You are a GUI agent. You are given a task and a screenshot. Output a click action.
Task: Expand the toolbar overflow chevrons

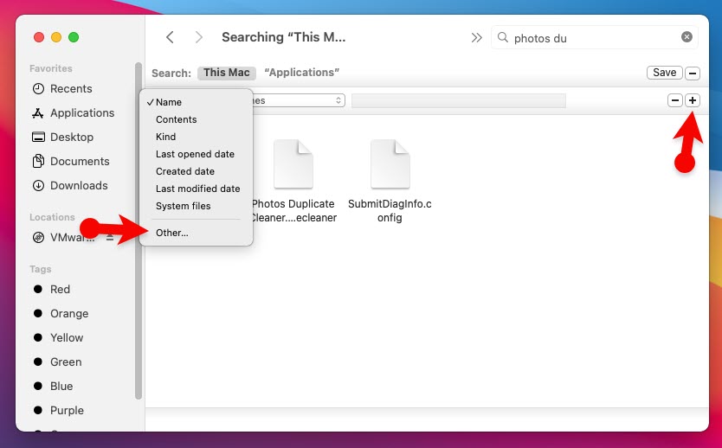tap(476, 37)
